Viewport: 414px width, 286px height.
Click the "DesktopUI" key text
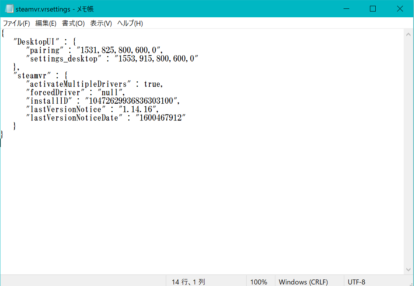pos(36,42)
